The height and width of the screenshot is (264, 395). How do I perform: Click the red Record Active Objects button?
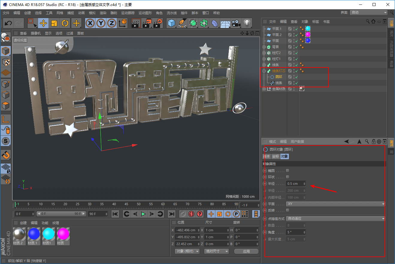pos(183,214)
